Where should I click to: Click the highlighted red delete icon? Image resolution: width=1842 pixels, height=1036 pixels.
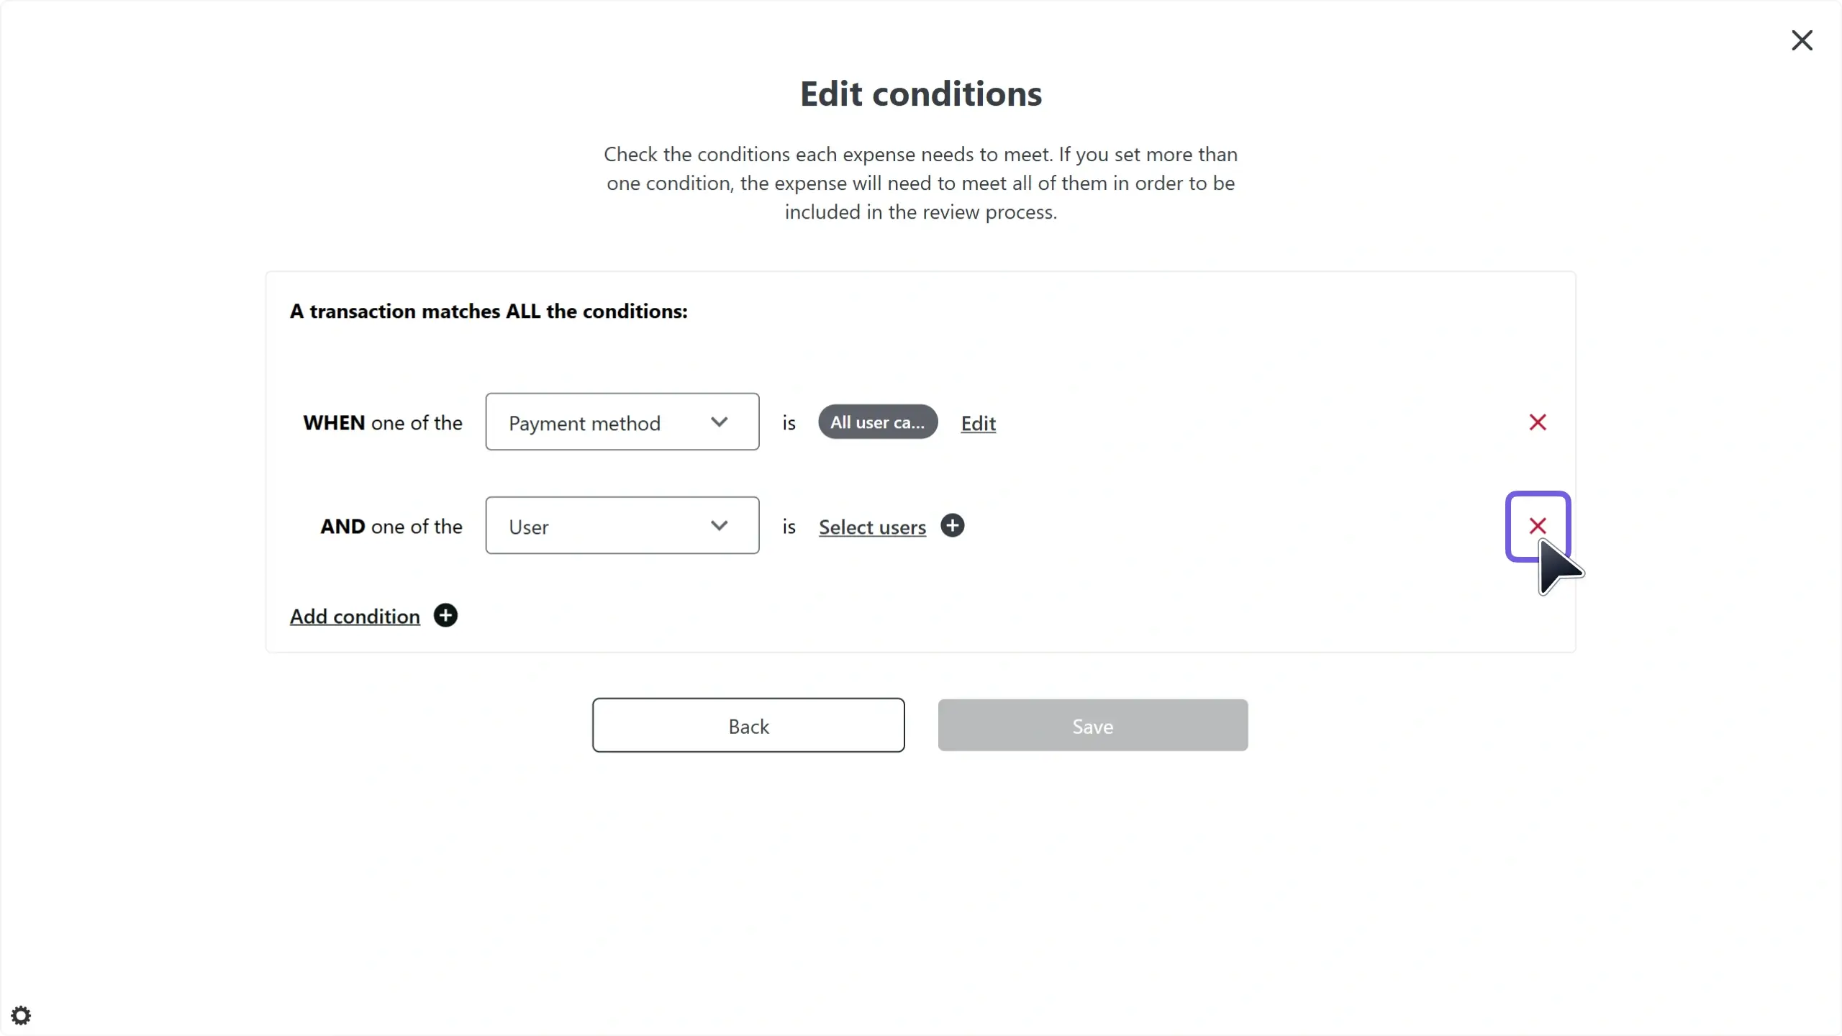click(x=1538, y=524)
